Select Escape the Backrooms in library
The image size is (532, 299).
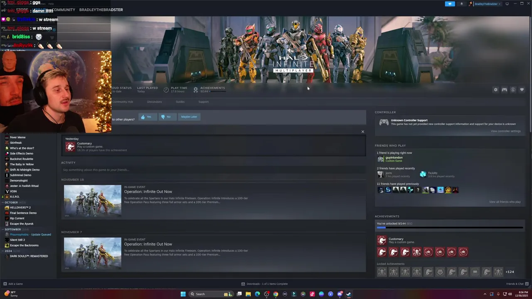(24, 245)
